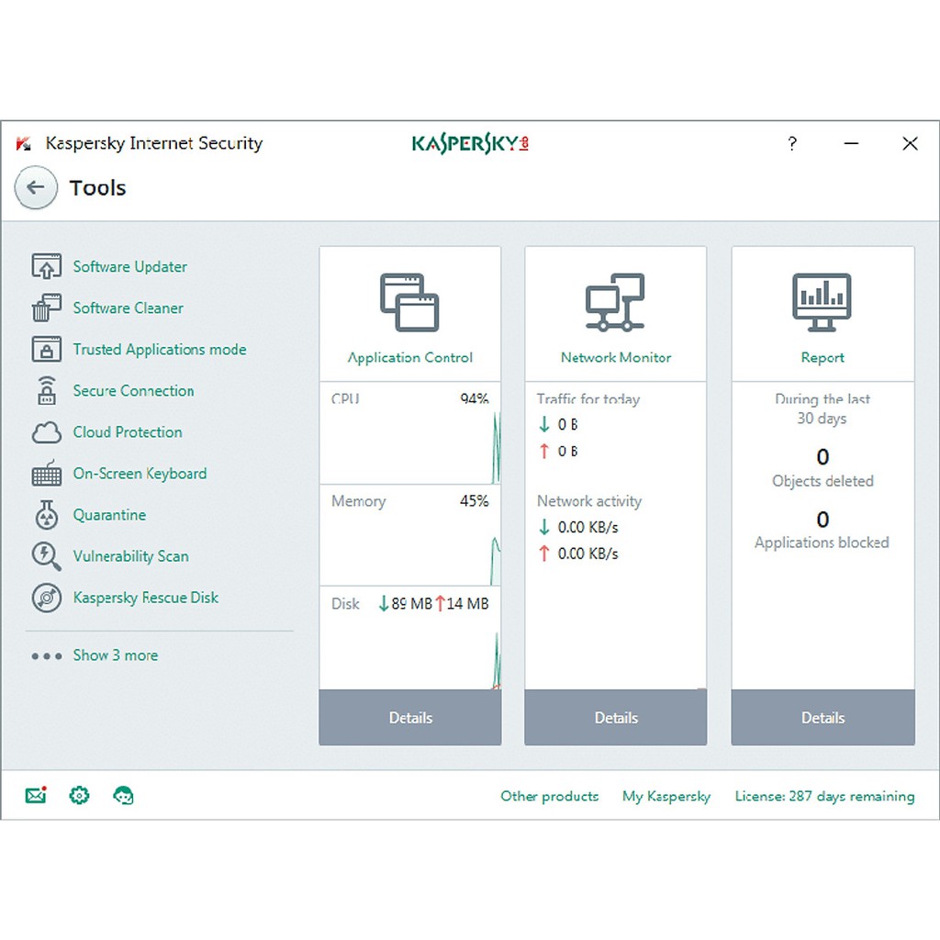Open application settings with the gear icon
The width and height of the screenshot is (940, 940).
pyautogui.click(x=79, y=795)
